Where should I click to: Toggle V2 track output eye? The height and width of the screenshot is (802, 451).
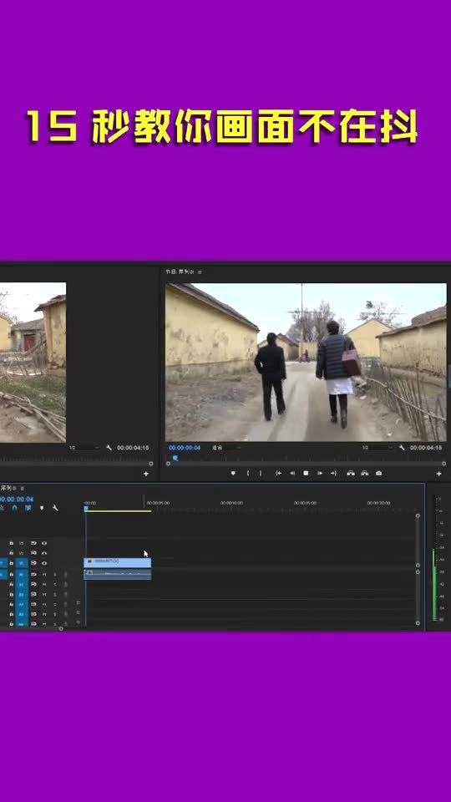44,553
